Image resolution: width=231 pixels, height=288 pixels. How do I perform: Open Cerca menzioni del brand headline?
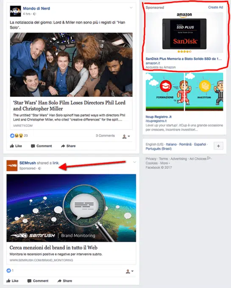(x=53, y=248)
